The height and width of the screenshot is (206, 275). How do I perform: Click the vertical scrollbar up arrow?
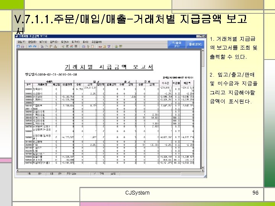(203, 50)
